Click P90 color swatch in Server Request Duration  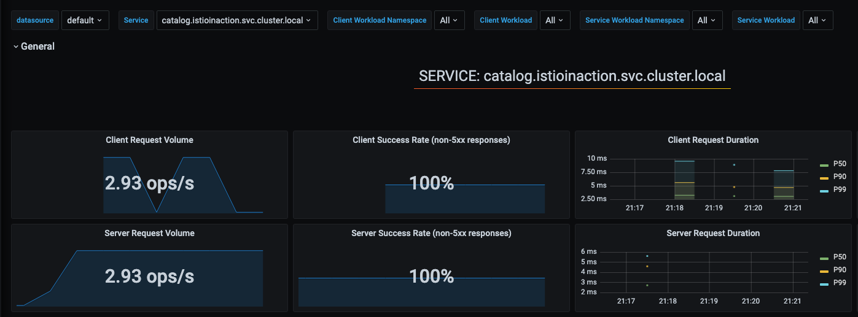point(824,271)
